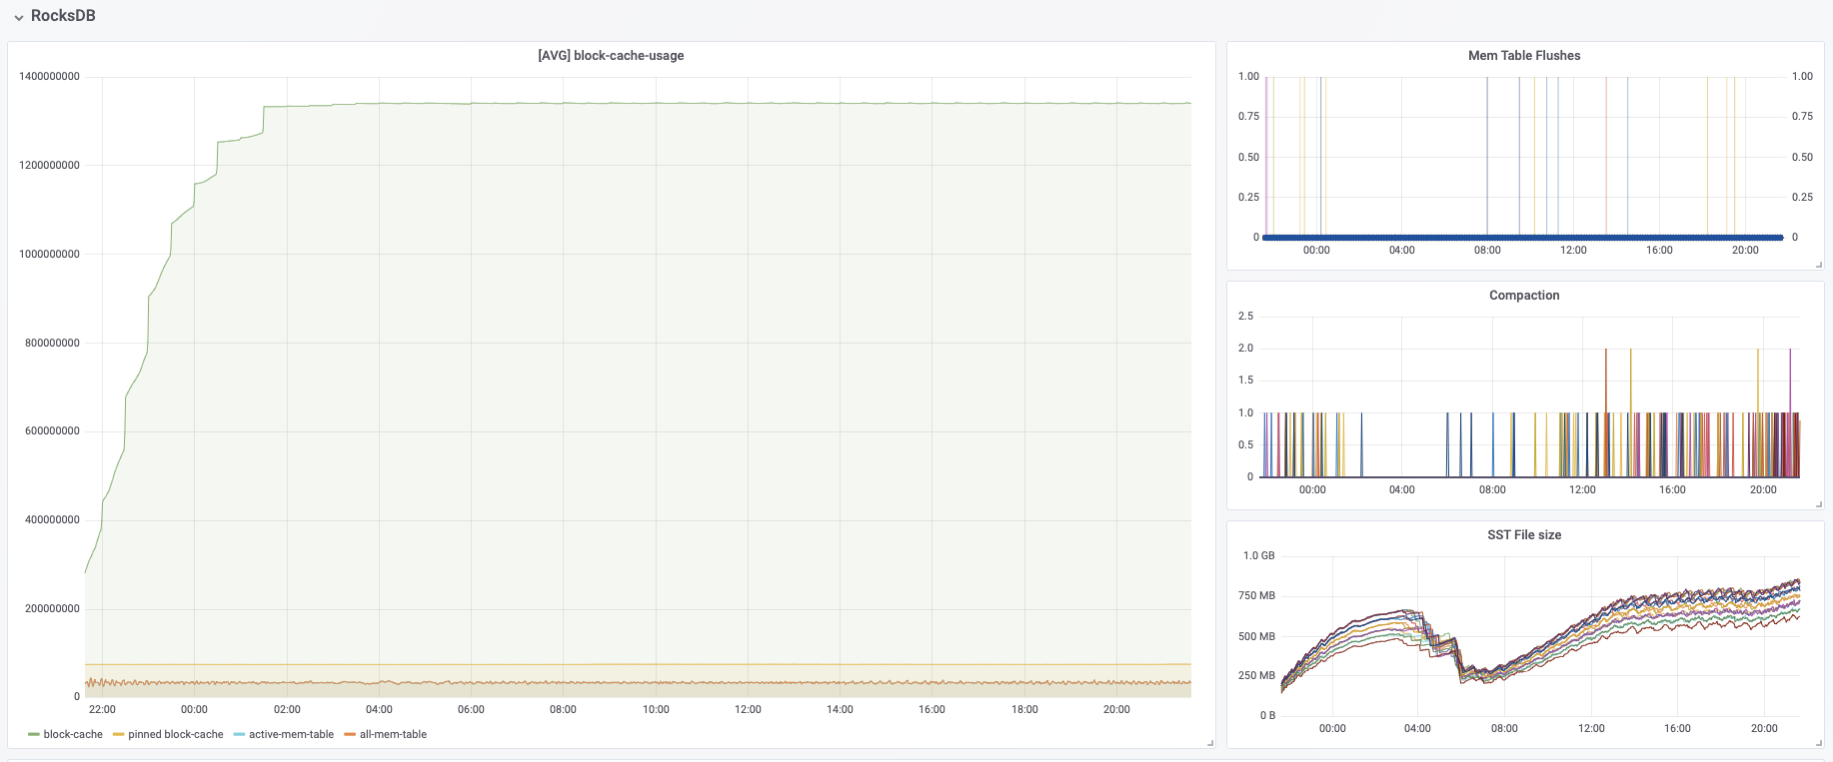Click the orange all-mem-table color marker
Image resolution: width=1833 pixels, height=762 pixels.
tap(350, 735)
